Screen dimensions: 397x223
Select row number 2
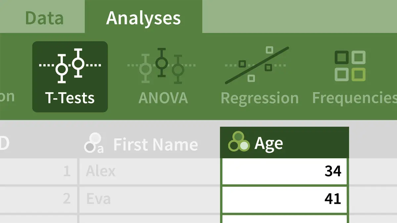(66, 199)
